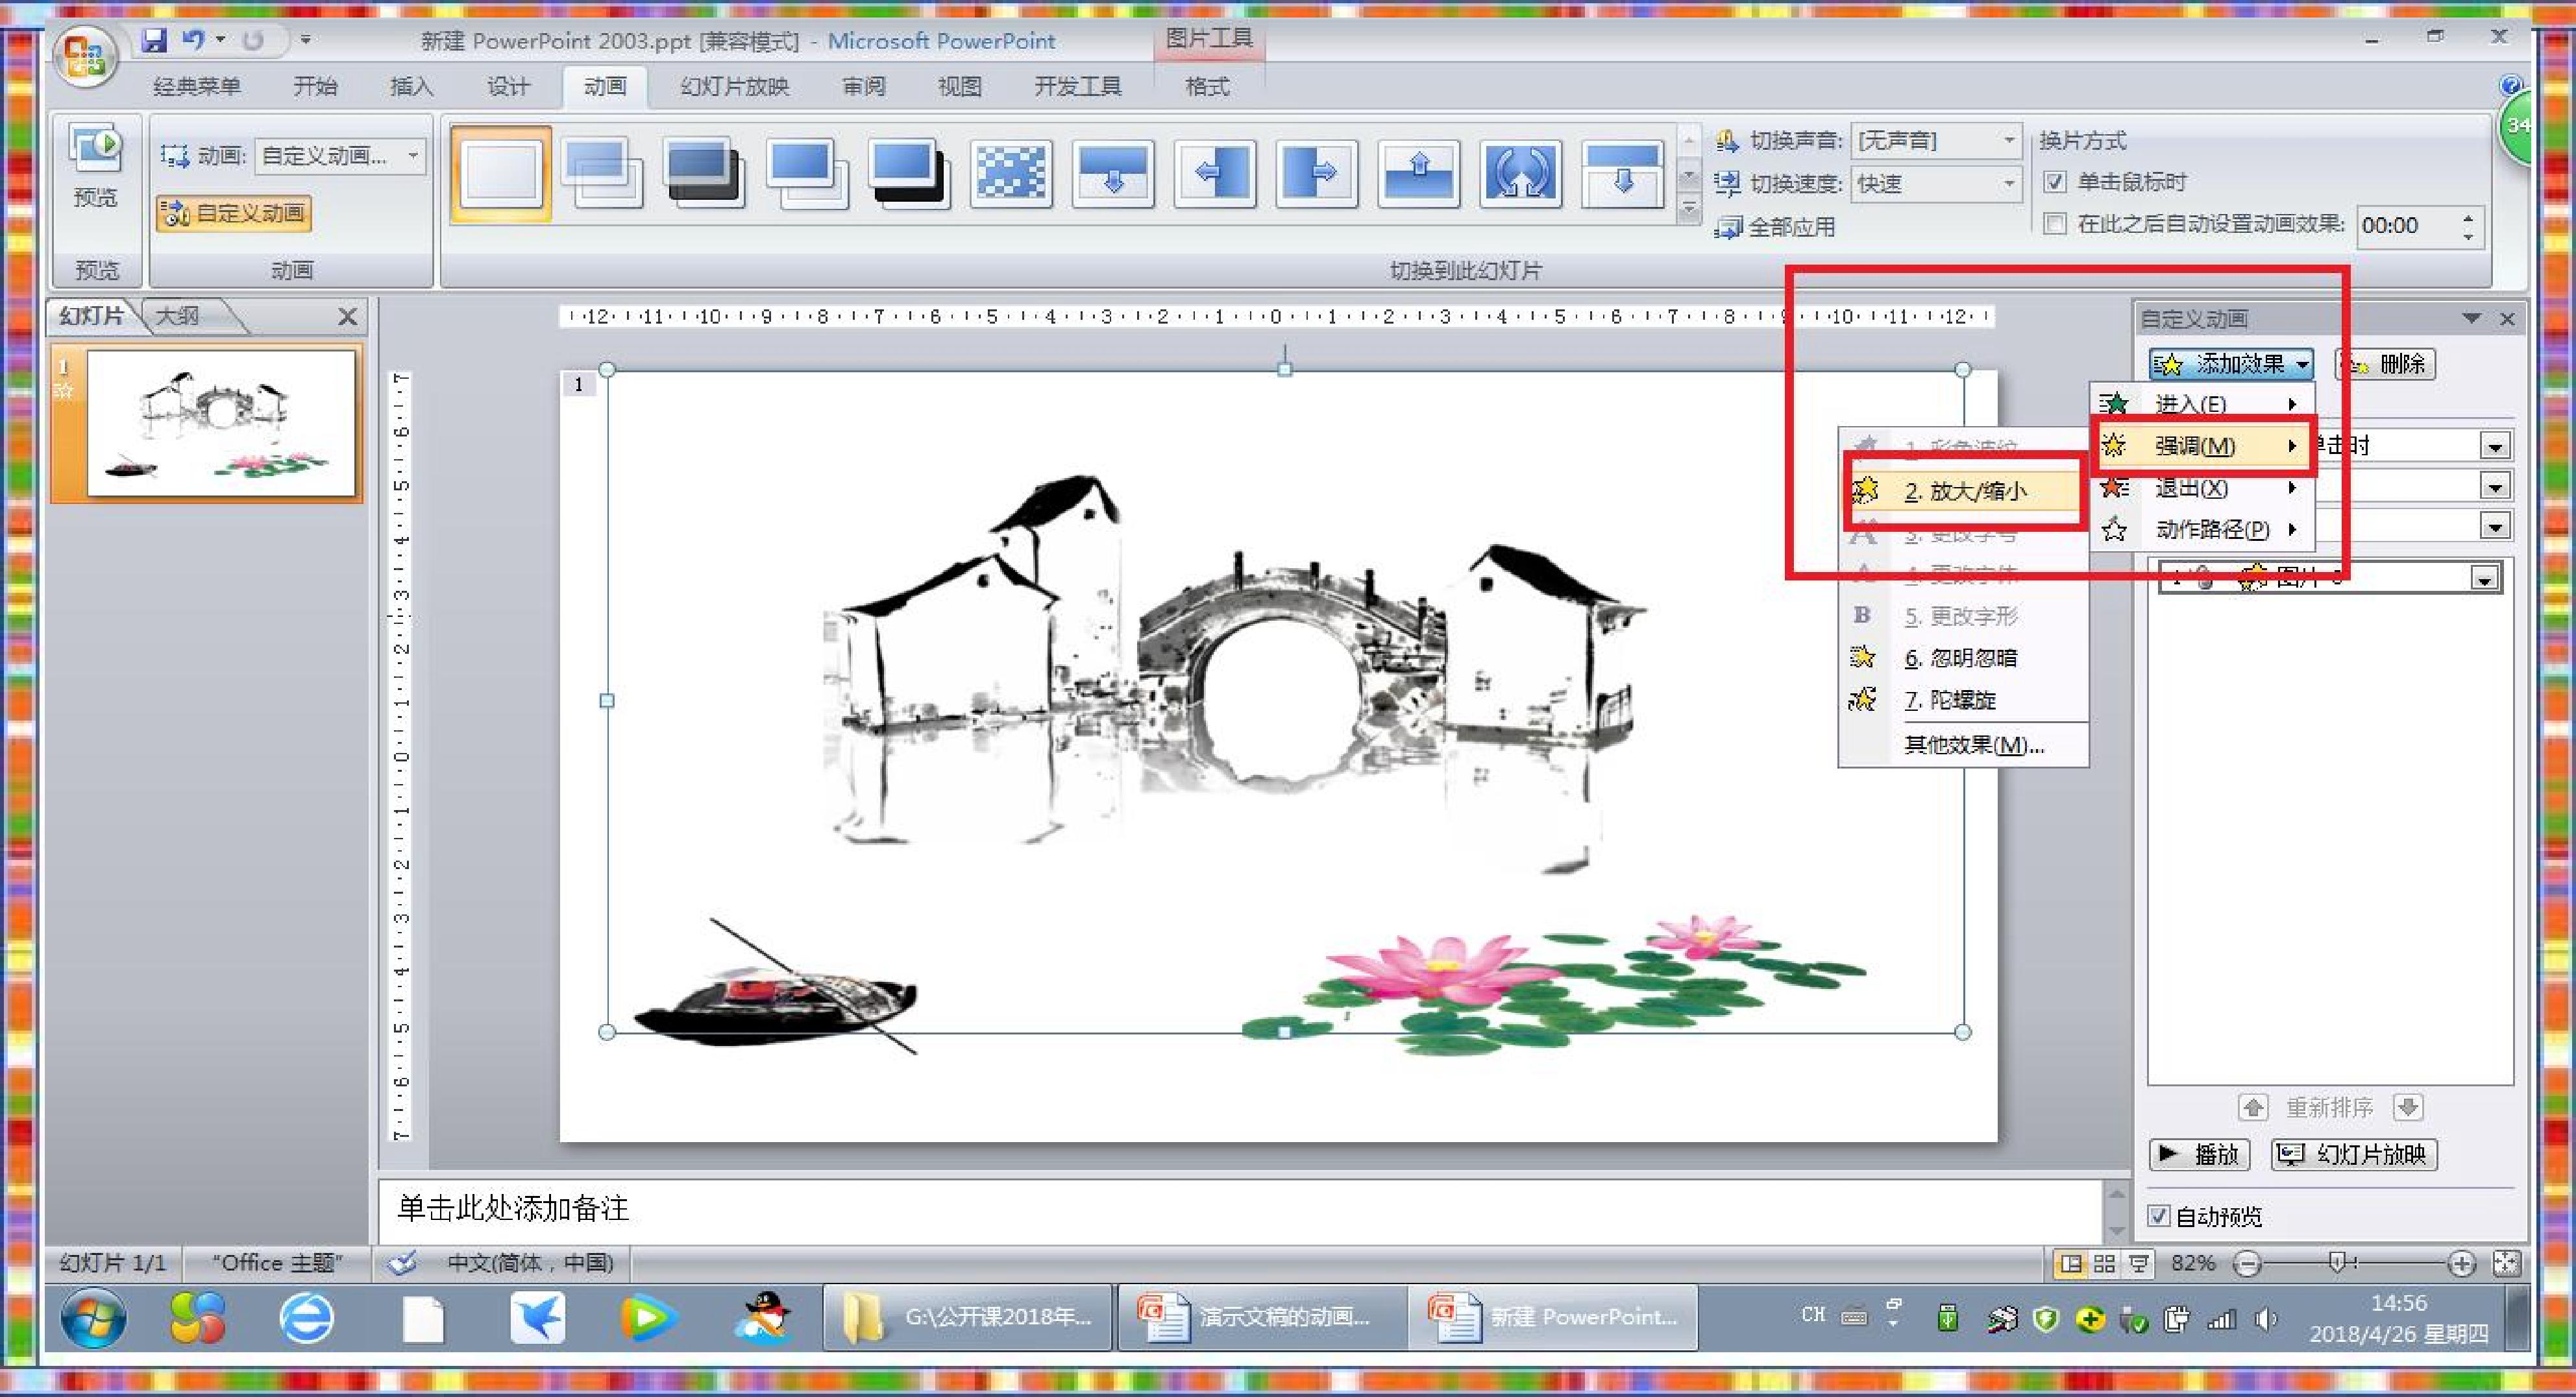Open the 添加效果 dropdown button
The width and height of the screenshot is (2576, 1397).
pos(2231,364)
